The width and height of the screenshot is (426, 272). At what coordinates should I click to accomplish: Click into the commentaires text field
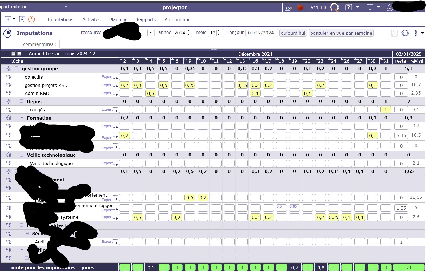240,44
